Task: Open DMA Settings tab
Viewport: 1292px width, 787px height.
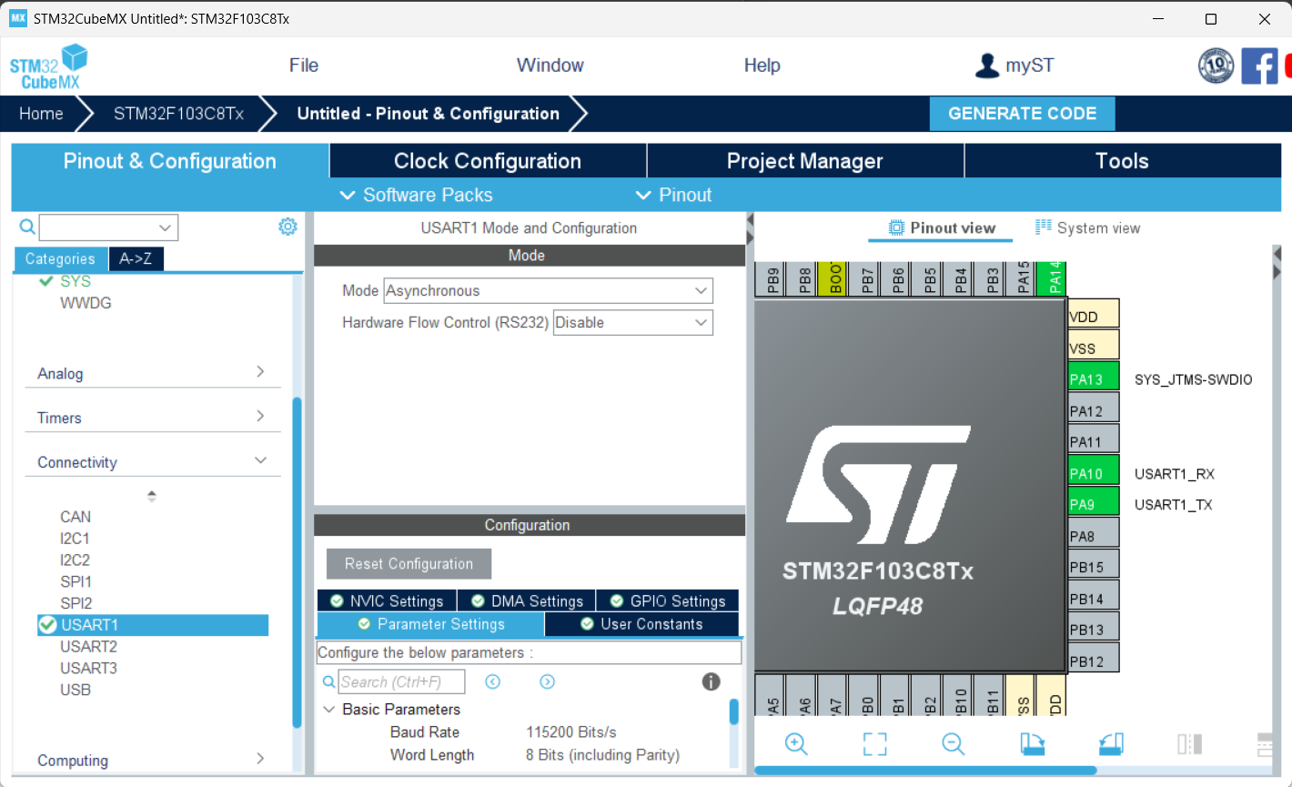Action: coord(527,600)
